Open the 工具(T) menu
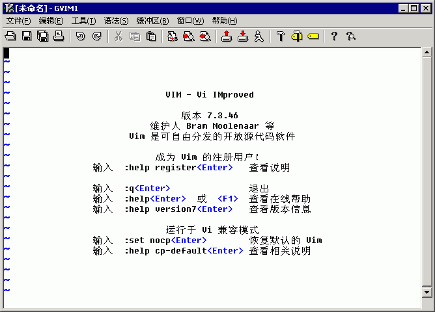The image size is (435, 312). pos(83,21)
